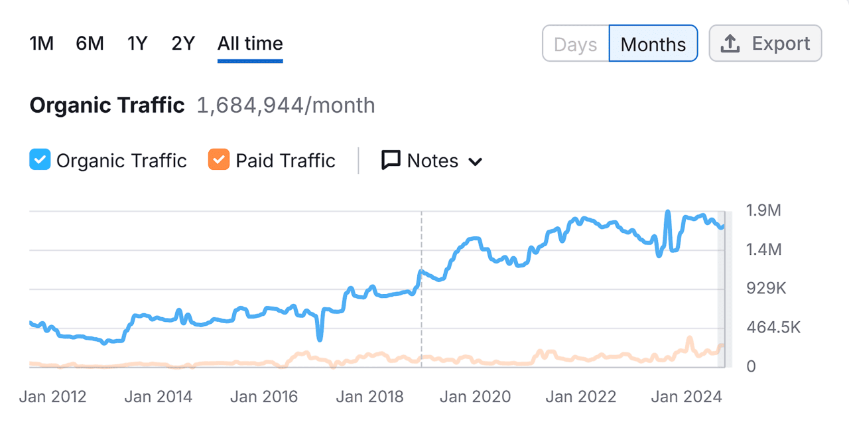Uncheck the blue Organic Traffic checkbox
Viewport: 849px width, 432px height.
tap(40, 161)
